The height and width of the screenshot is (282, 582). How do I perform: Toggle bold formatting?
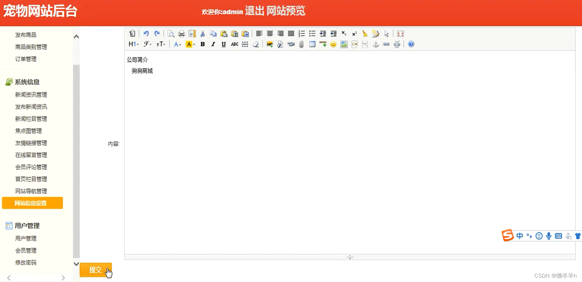[x=203, y=44]
